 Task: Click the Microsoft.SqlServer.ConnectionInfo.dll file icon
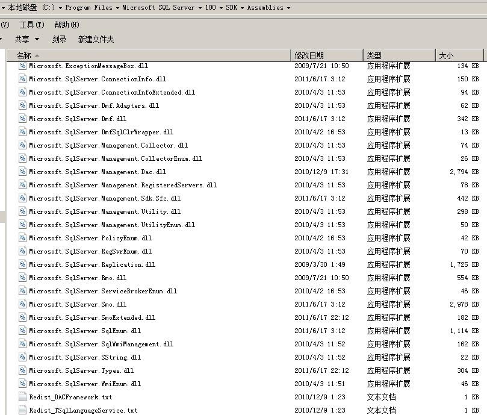(22, 79)
